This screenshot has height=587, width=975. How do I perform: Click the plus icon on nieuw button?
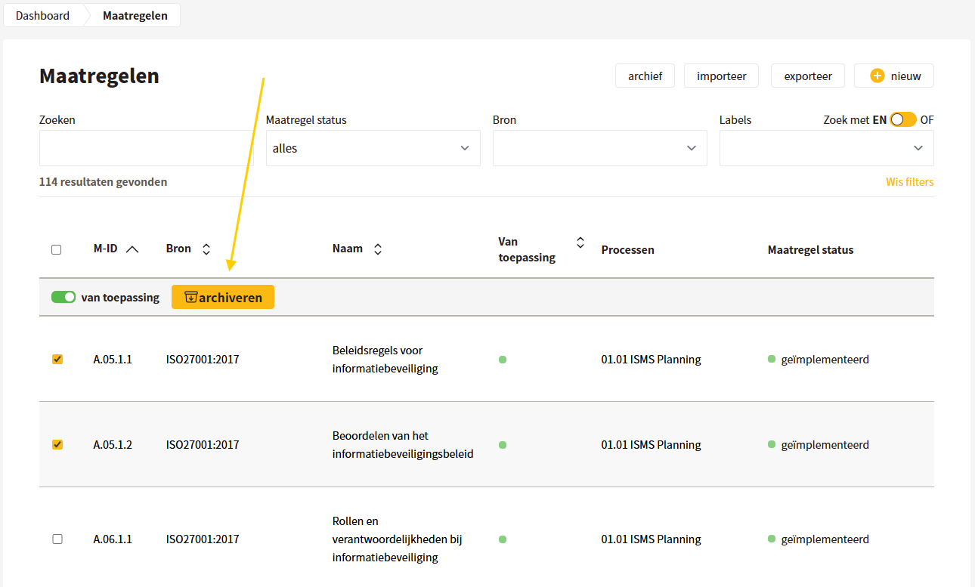(x=877, y=76)
